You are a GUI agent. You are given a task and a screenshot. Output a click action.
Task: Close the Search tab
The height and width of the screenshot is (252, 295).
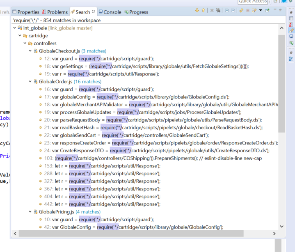point(94,12)
